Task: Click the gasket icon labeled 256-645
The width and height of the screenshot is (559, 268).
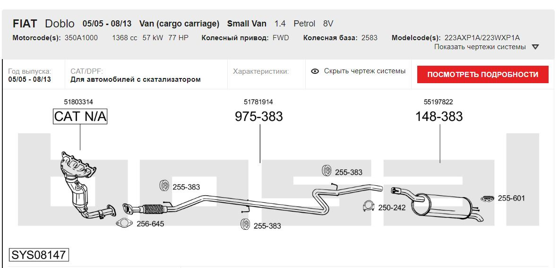Action: (x=124, y=224)
